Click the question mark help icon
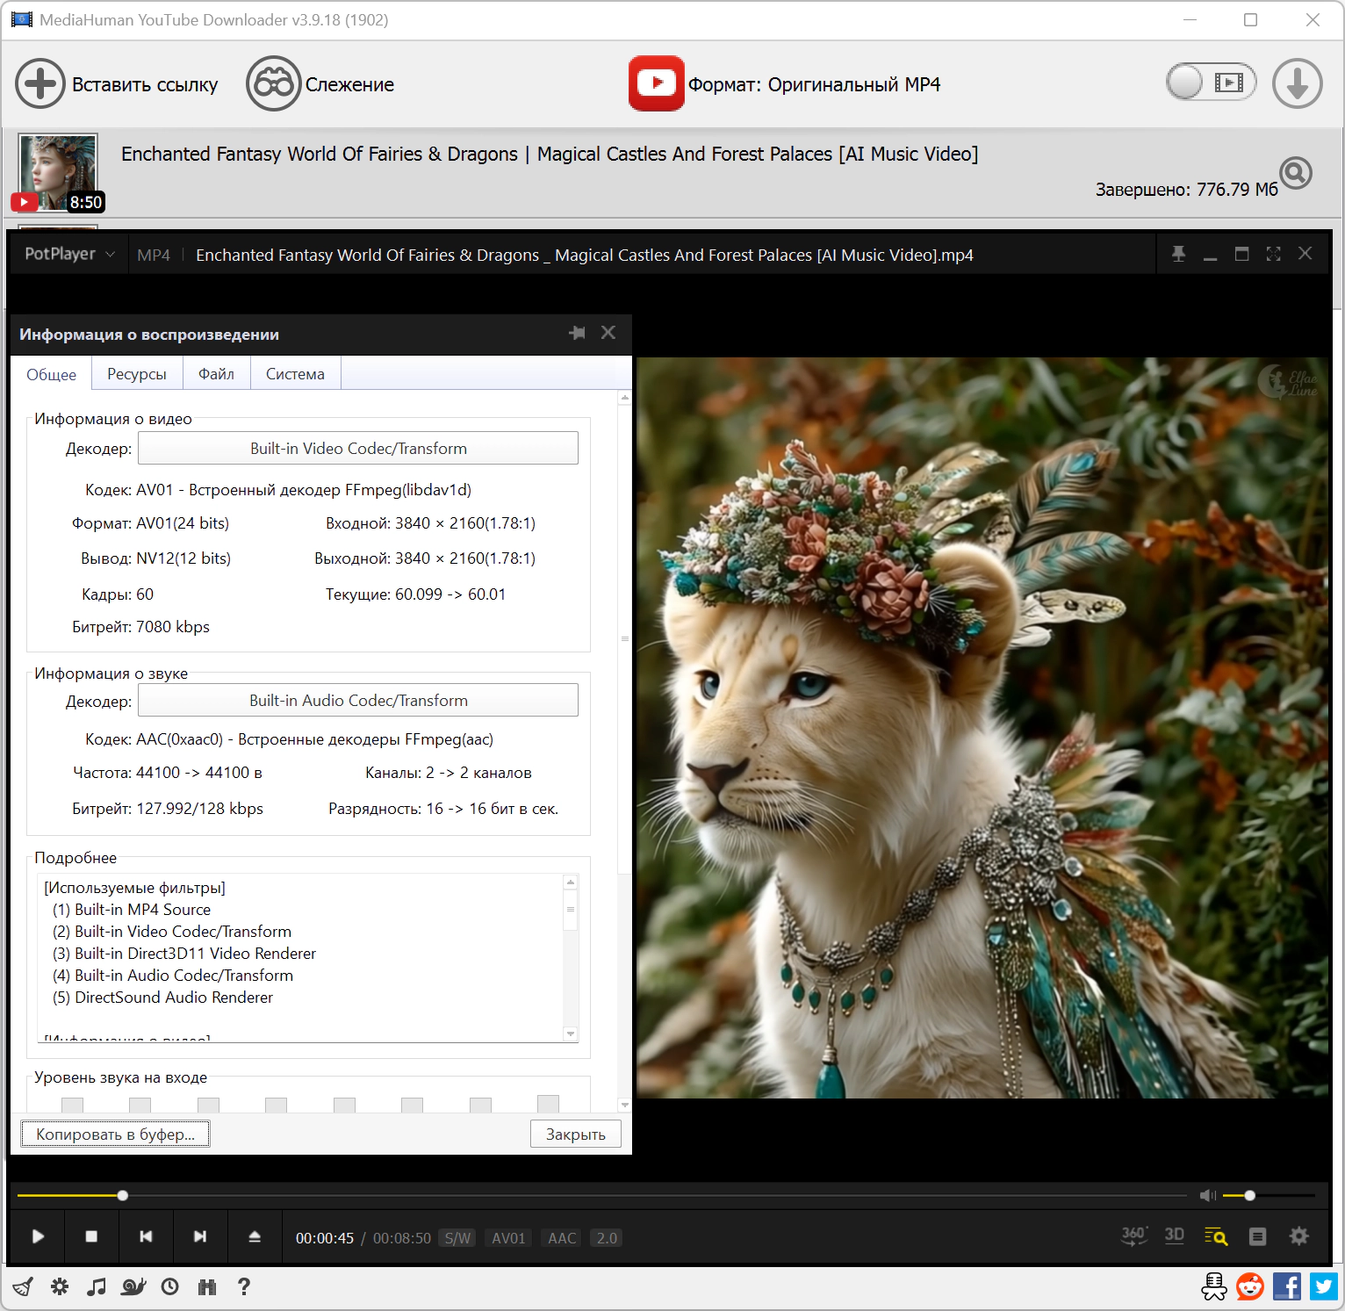This screenshot has width=1345, height=1311. [244, 1286]
